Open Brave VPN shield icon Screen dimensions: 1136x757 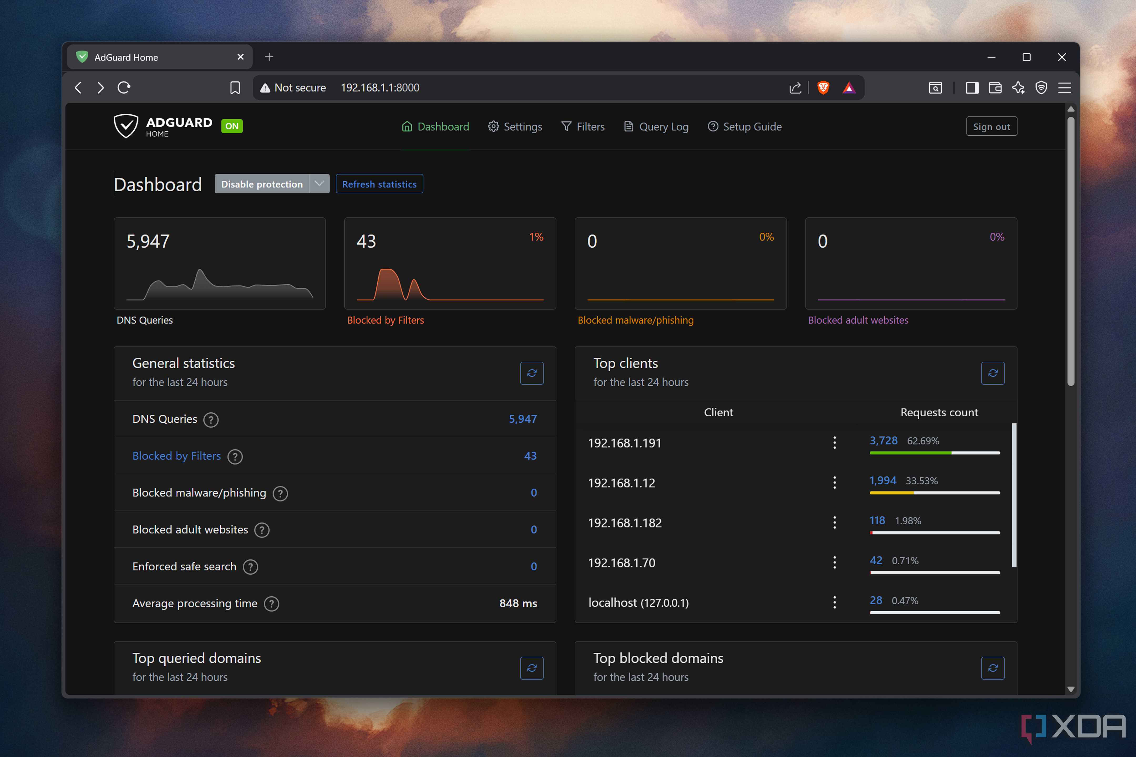1041,87
